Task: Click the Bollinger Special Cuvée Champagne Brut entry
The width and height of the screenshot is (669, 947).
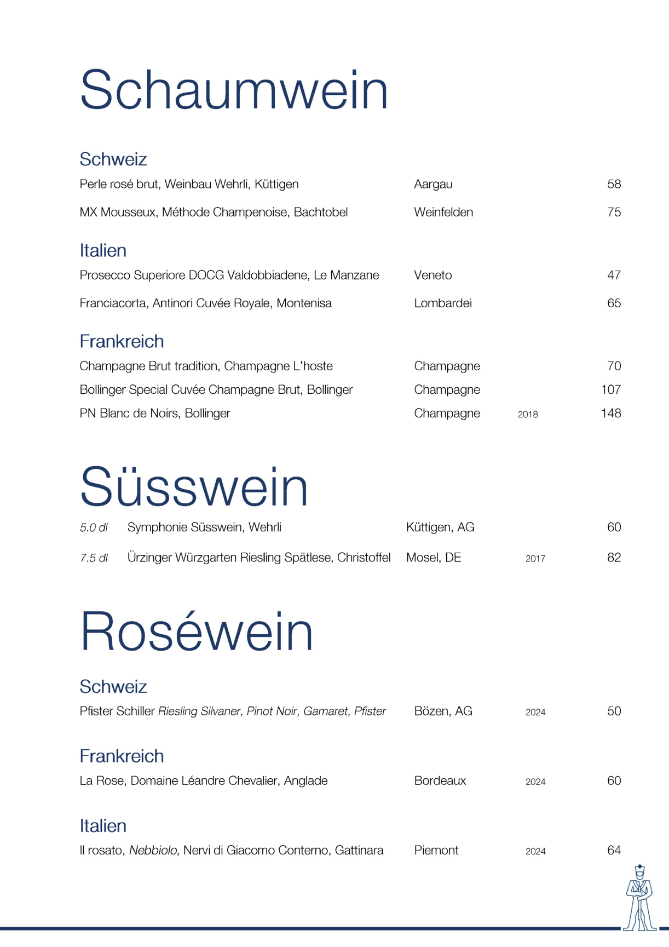Action: coord(216,389)
